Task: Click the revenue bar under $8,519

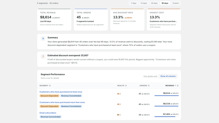Action: 166,106
